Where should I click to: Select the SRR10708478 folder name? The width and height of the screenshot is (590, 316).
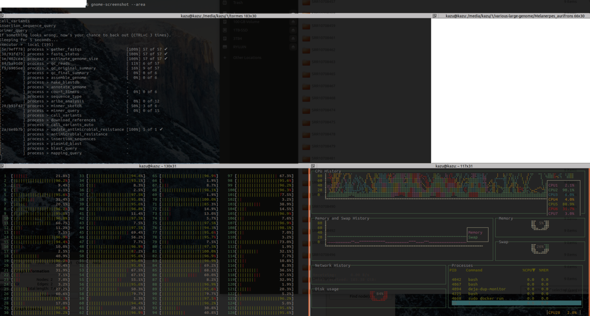pyautogui.click(x=324, y=134)
